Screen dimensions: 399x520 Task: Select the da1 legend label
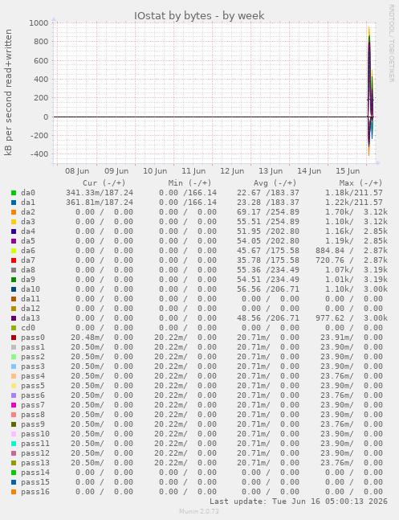coord(28,203)
